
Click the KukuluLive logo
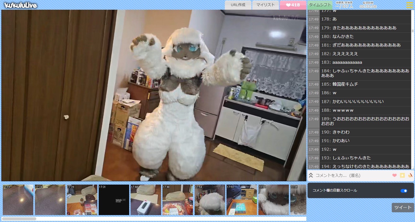coord(21,5)
